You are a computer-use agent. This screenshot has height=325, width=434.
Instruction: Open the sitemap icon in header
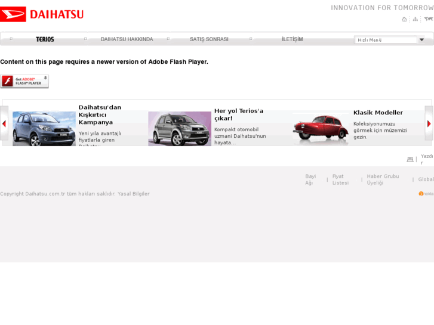click(415, 19)
